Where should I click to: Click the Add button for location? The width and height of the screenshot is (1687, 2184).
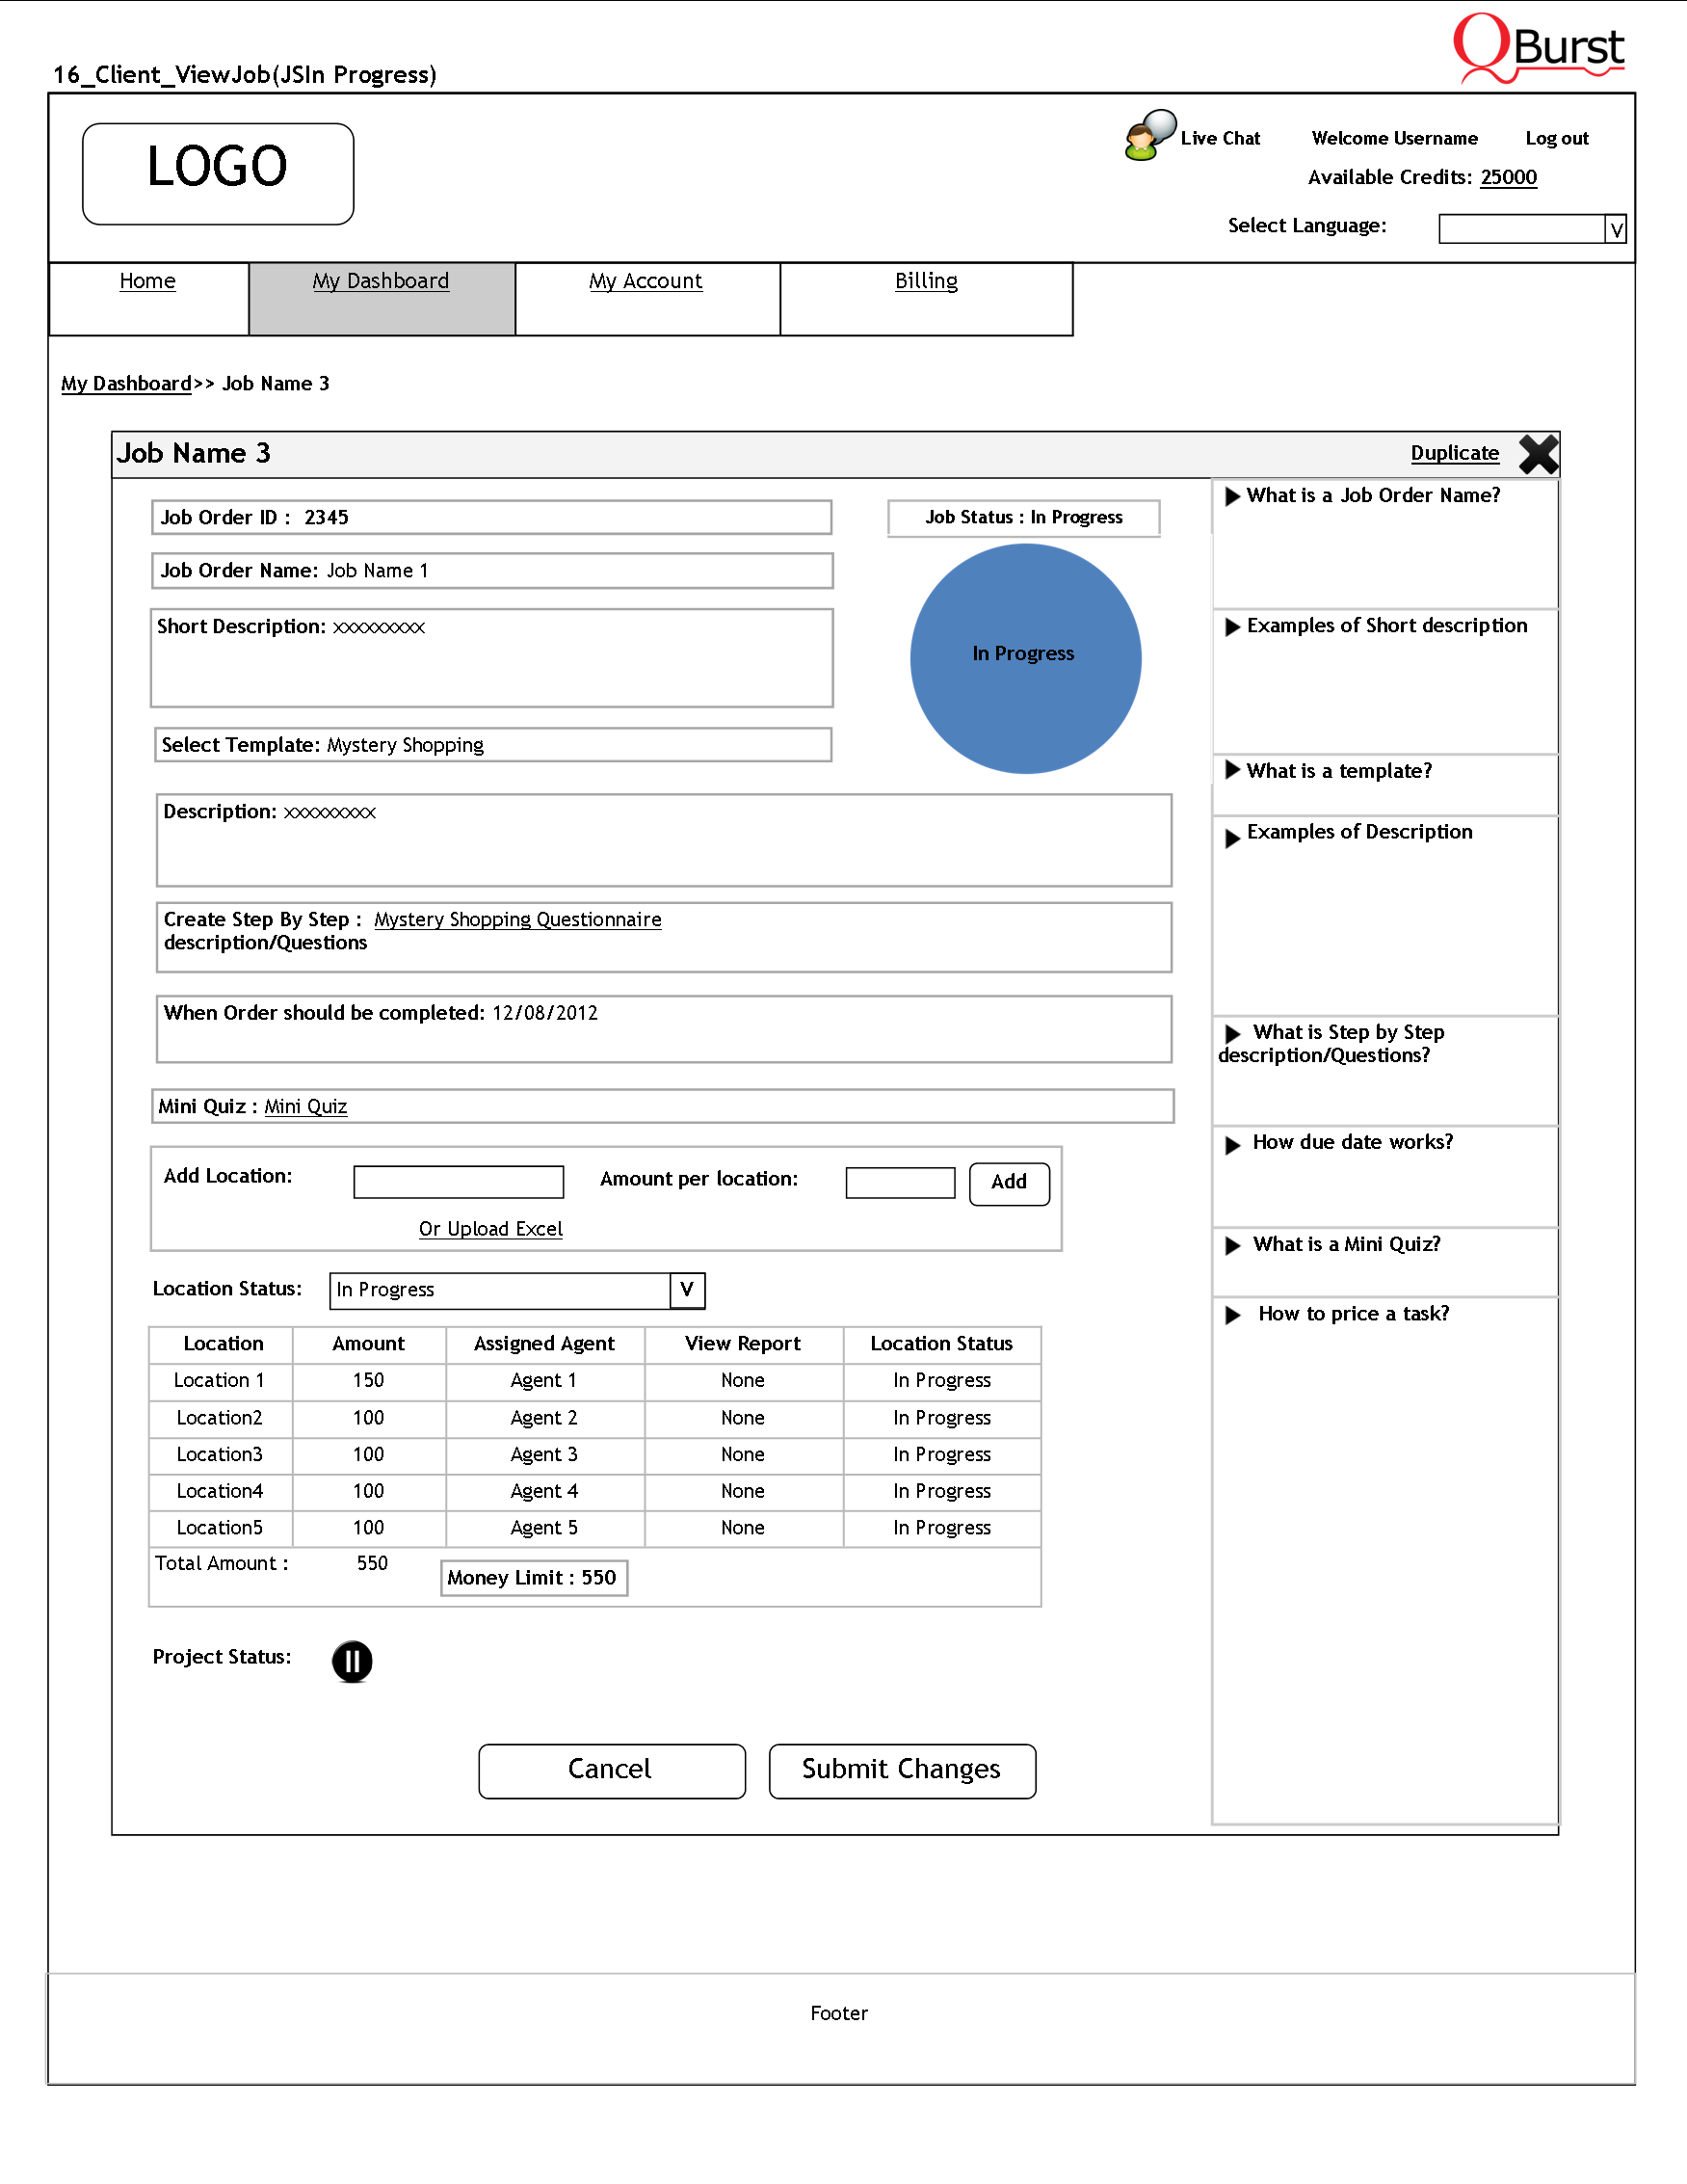[1009, 1183]
